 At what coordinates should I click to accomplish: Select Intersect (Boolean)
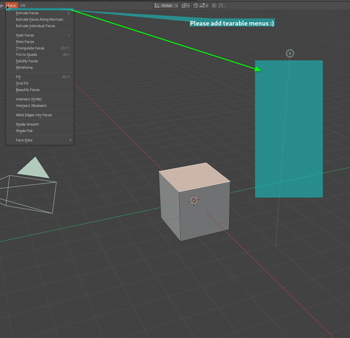coord(40,106)
